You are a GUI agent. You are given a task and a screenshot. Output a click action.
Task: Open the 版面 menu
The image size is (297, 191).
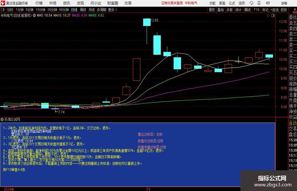(x=222, y=3)
